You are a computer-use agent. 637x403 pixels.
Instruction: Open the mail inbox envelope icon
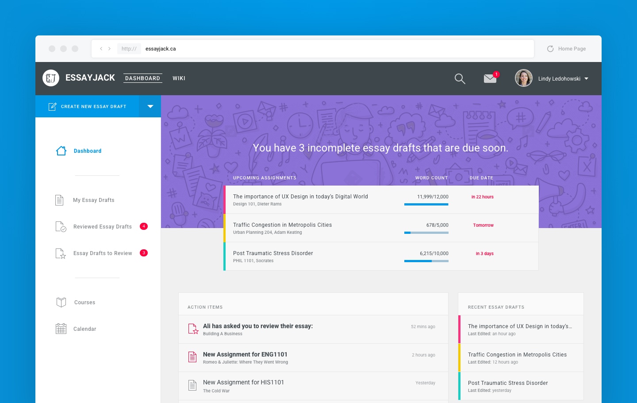coord(490,79)
